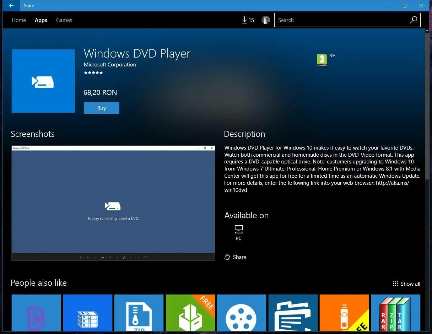Open the ZIP document app tile
The height and width of the screenshot is (334, 432).
[139, 313]
